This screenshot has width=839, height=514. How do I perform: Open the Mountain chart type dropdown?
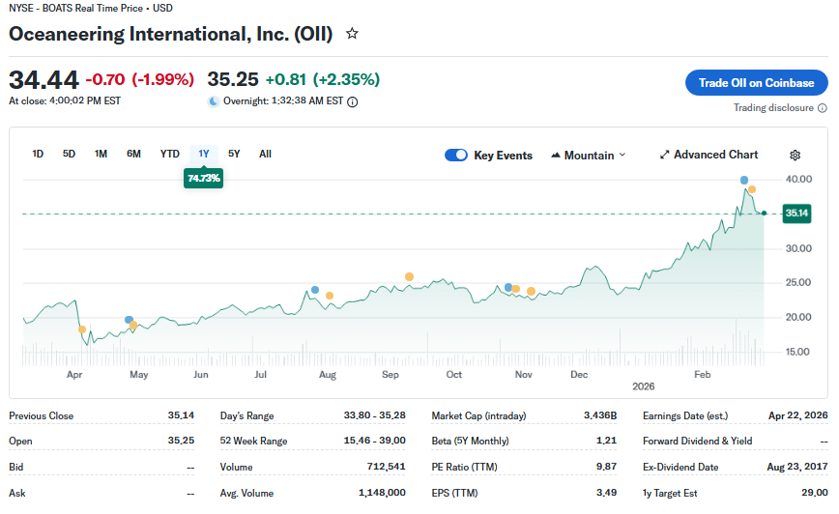pos(588,156)
